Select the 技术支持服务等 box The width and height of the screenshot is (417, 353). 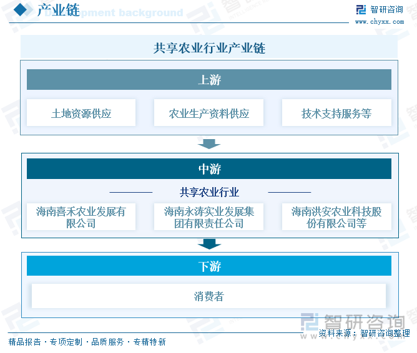click(336, 113)
